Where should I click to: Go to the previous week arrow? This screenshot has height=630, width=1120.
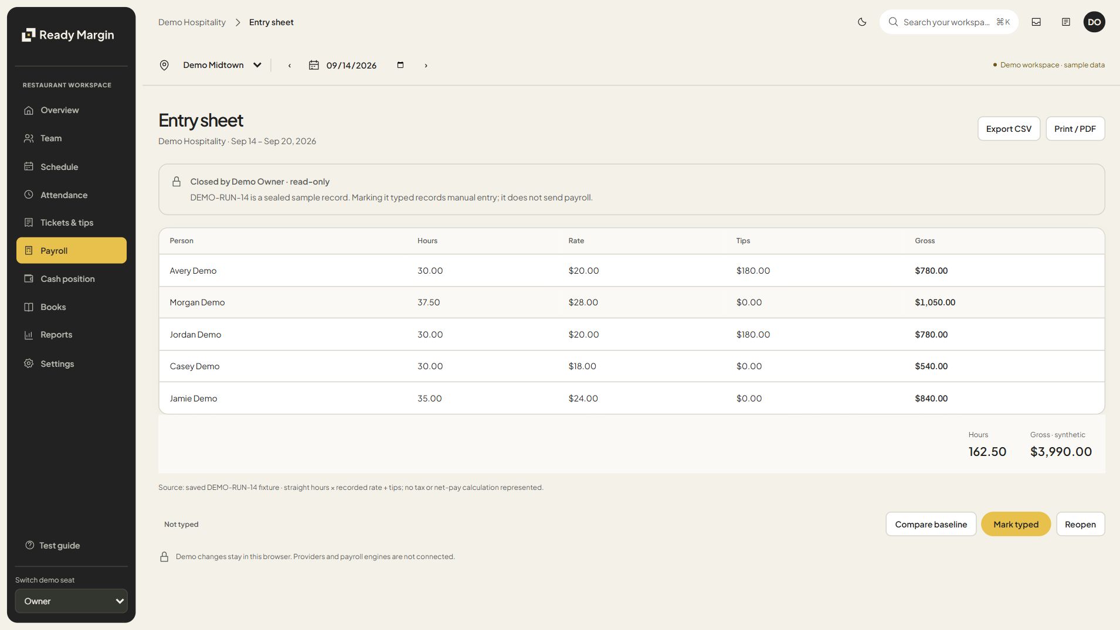(x=290, y=66)
